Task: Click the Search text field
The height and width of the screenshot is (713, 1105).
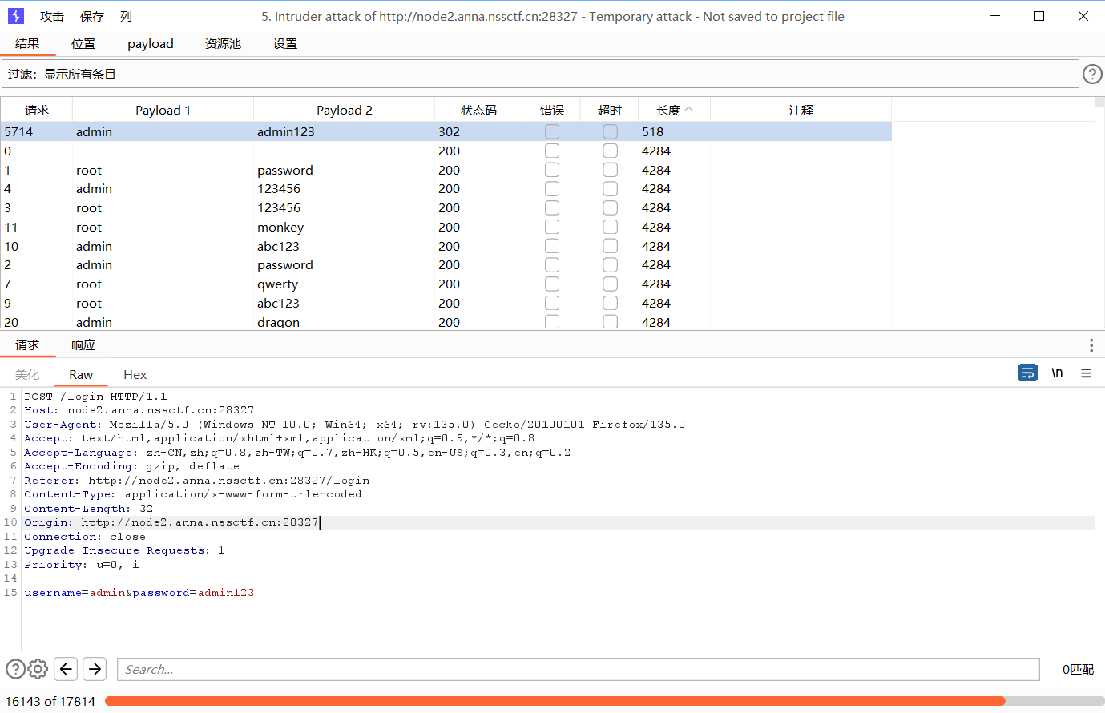Action: (x=578, y=669)
